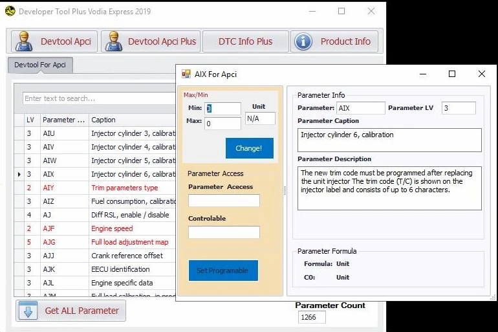Select the AIV parameter cell
Image resolution: width=498 pixels, height=332 pixels.
(65, 147)
